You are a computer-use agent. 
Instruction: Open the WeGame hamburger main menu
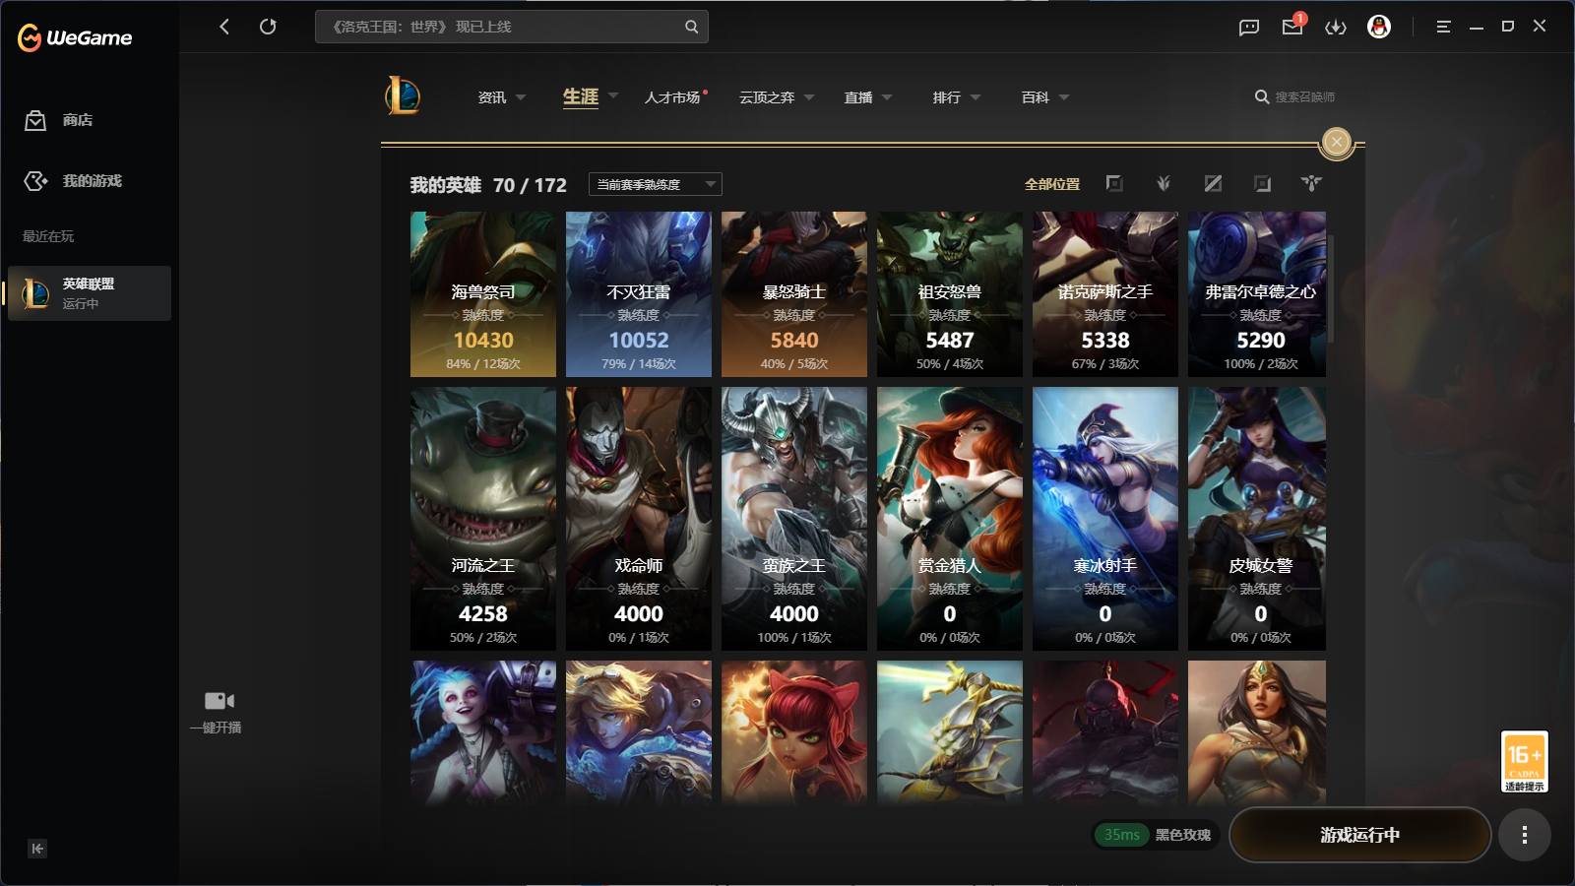click(1443, 27)
